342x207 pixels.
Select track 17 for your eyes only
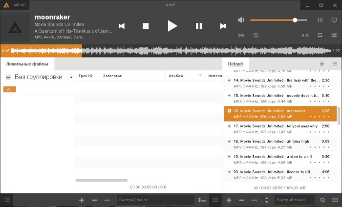[x=280, y=129]
